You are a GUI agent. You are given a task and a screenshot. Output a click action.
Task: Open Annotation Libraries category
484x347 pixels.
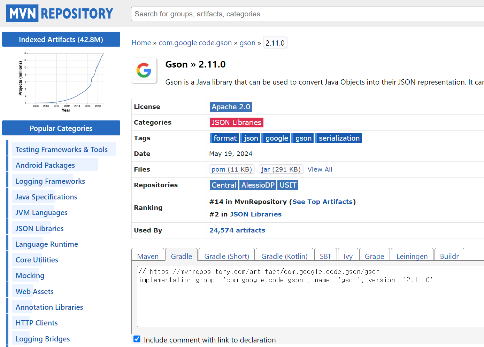pos(49,307)
